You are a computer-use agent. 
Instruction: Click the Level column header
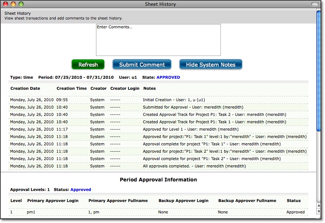[x=16, y=201]
